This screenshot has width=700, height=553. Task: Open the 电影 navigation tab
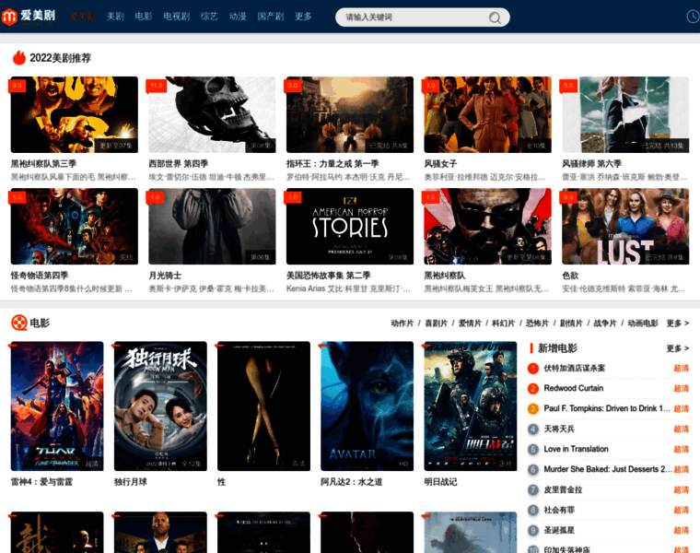click(x=144, y=17)
